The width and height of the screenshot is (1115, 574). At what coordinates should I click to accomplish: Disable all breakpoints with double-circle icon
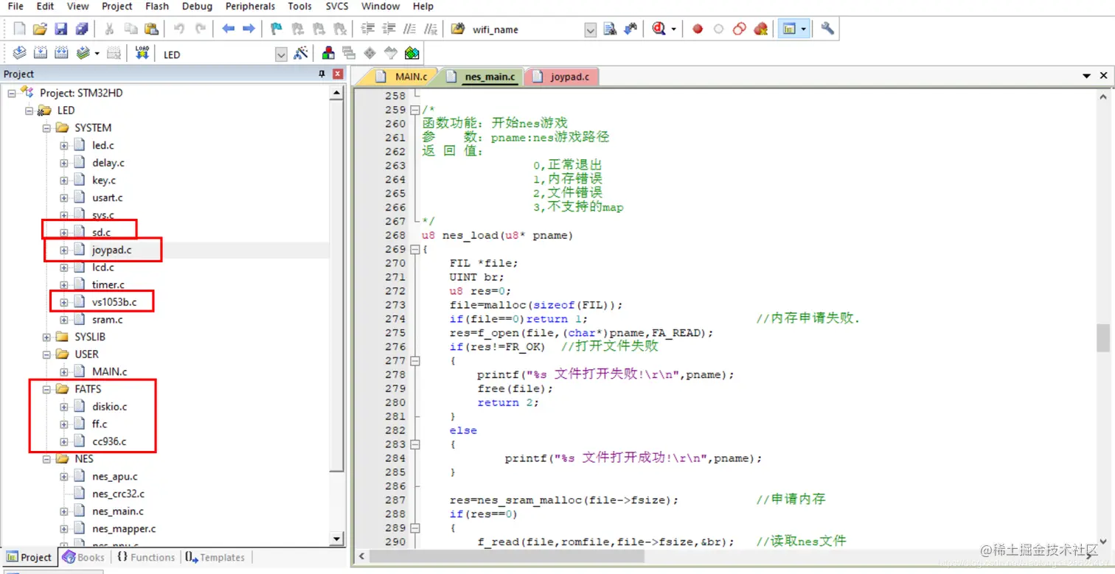pyautogui.click(x=740, y=29)
